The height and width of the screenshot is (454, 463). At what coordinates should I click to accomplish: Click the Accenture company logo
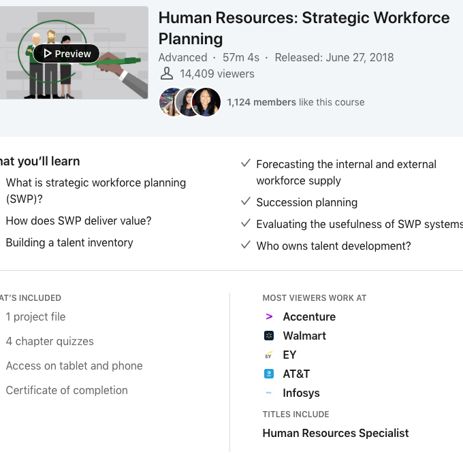click(269, 317)
